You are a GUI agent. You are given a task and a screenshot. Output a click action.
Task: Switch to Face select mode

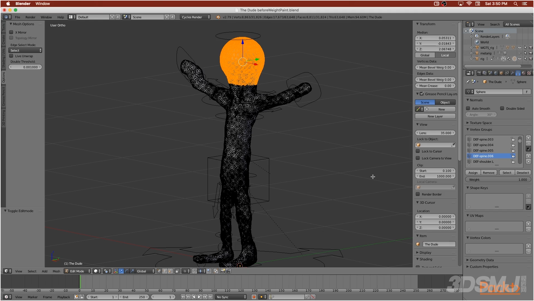click(170, 271)
